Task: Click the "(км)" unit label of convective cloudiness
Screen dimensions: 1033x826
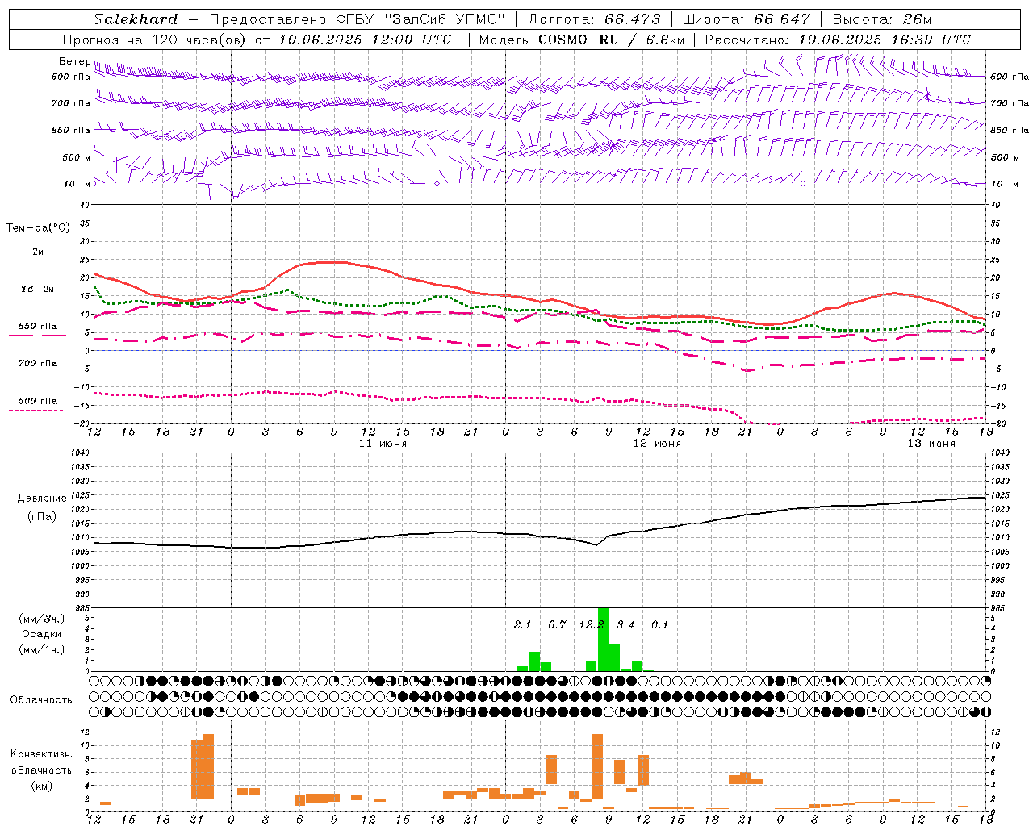Action: (41, 786)
